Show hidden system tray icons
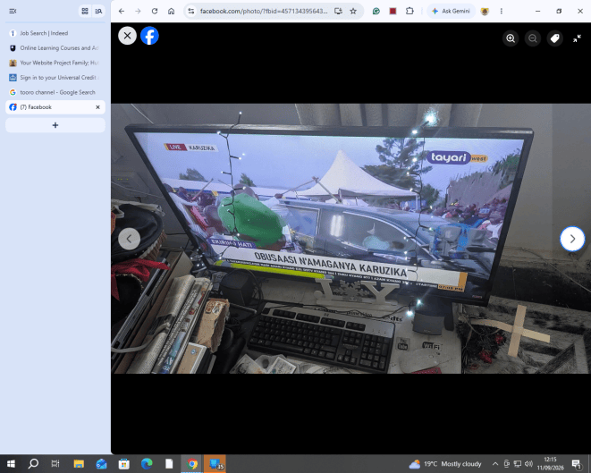 [495, 463]
